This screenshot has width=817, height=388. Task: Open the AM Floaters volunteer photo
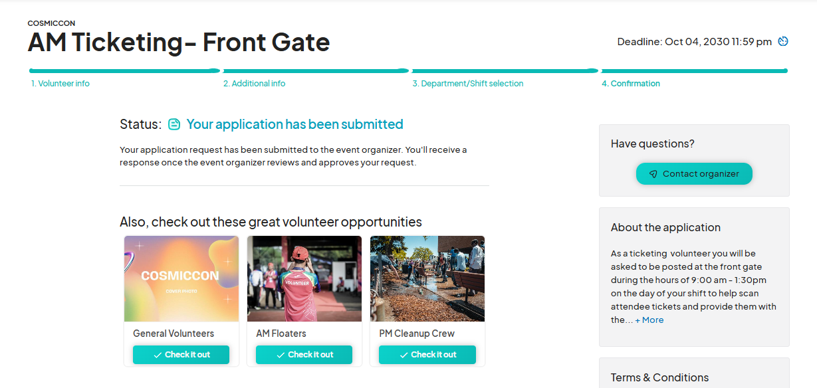click(304, 278)
